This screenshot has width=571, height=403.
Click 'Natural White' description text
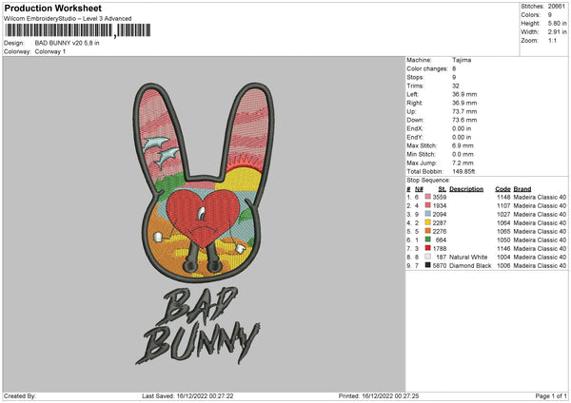pos(468,258)
